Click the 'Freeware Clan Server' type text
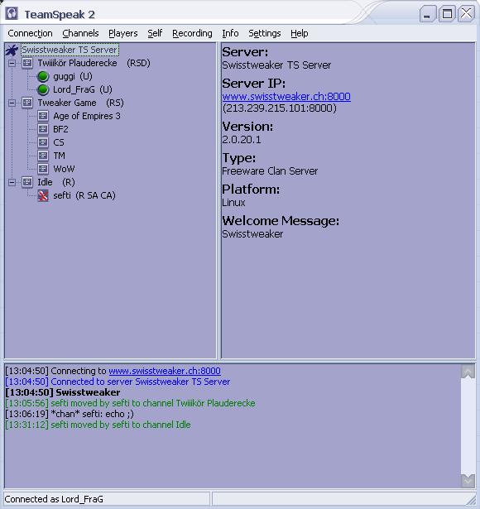 coord(270,171)
